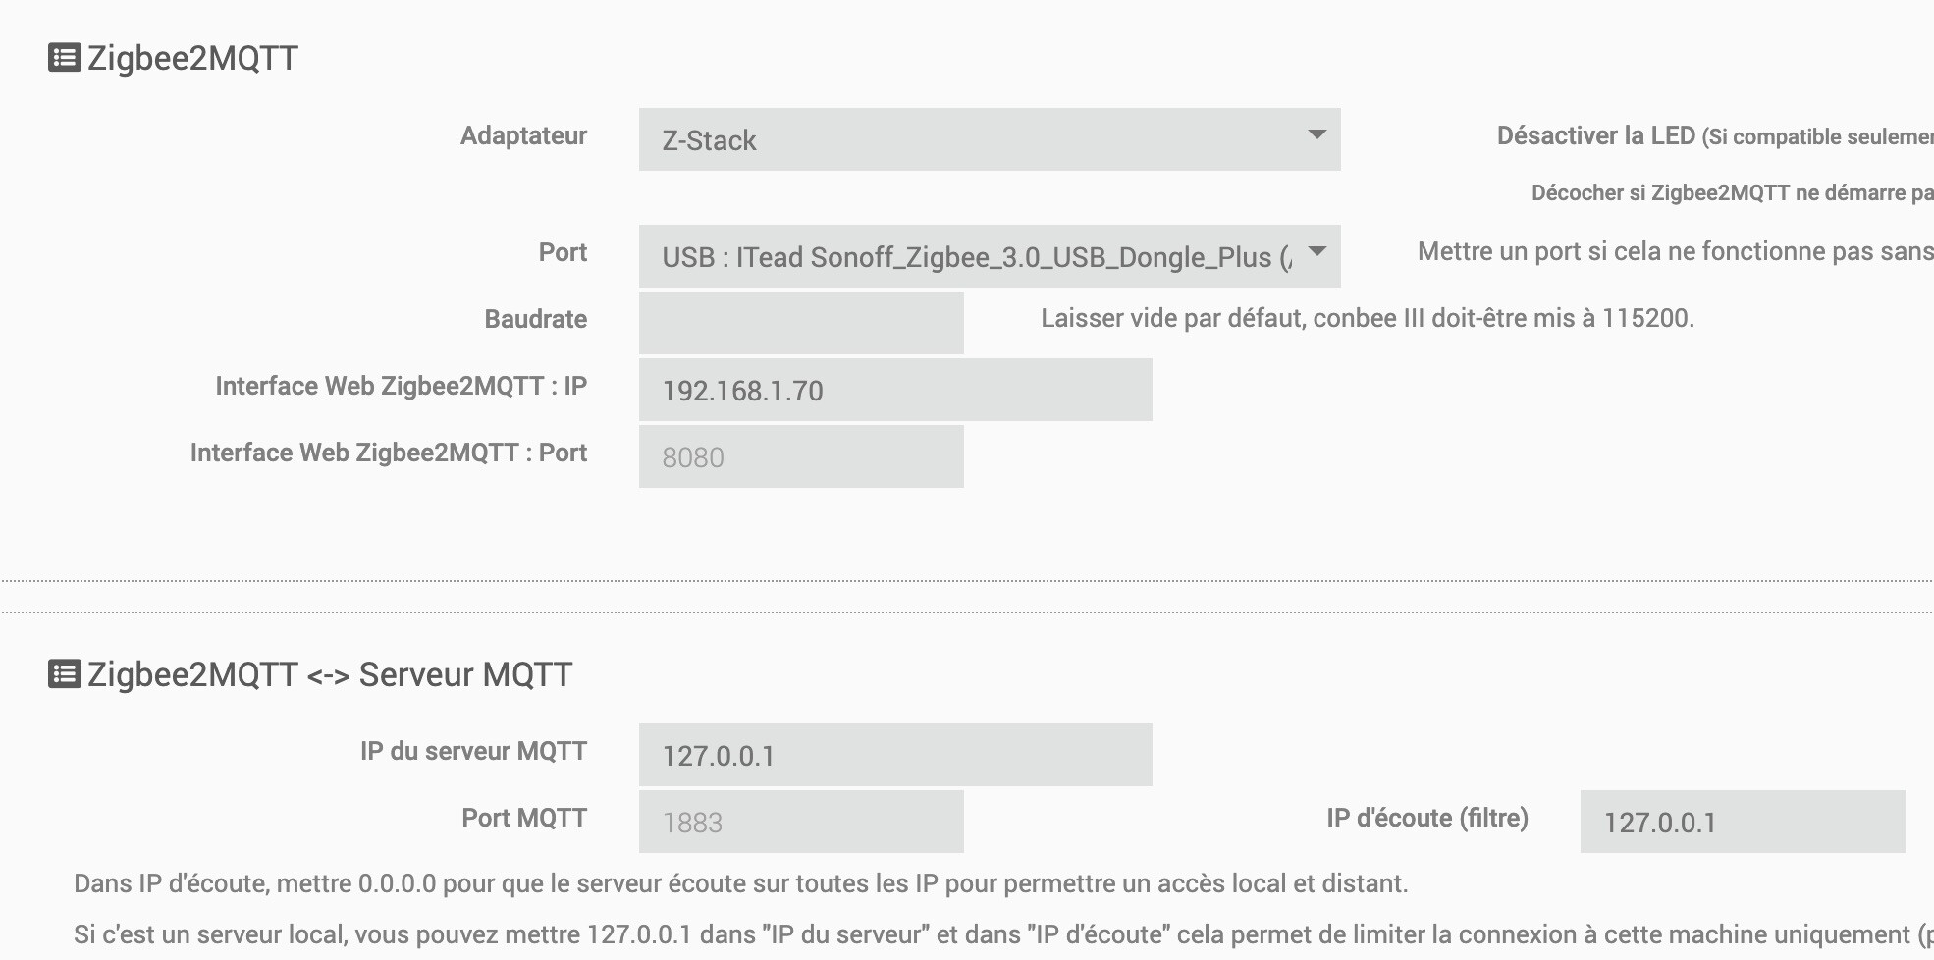
Task: Select the Interface Web port field 8080
Action: pyautogui.click(x=801, y=456)
